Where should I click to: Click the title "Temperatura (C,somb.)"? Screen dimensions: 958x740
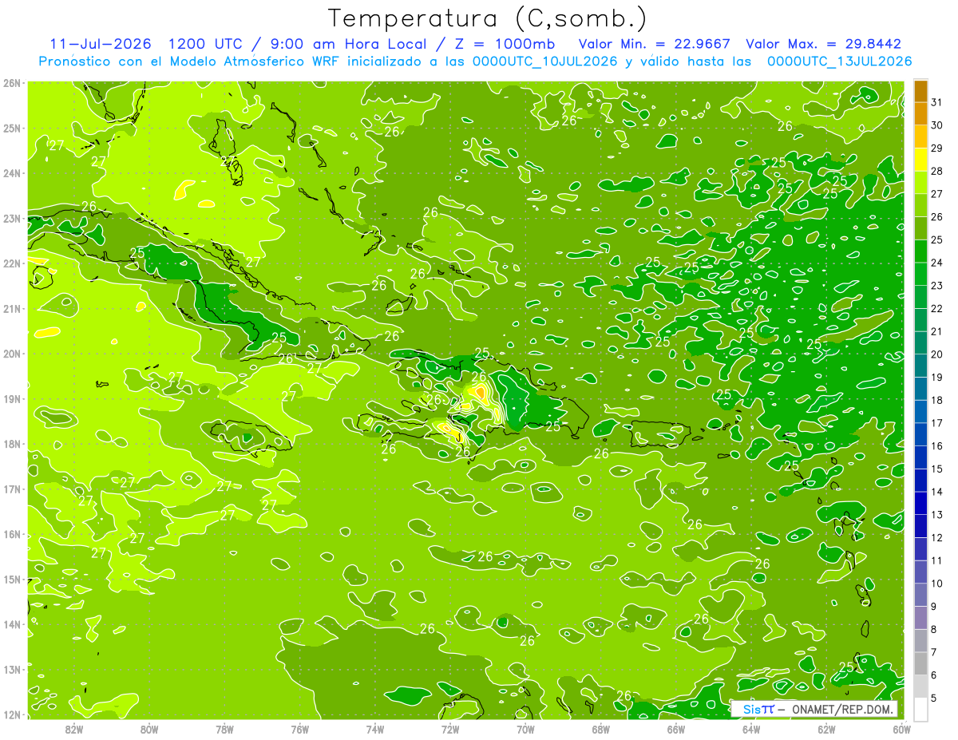coord(488,19)
